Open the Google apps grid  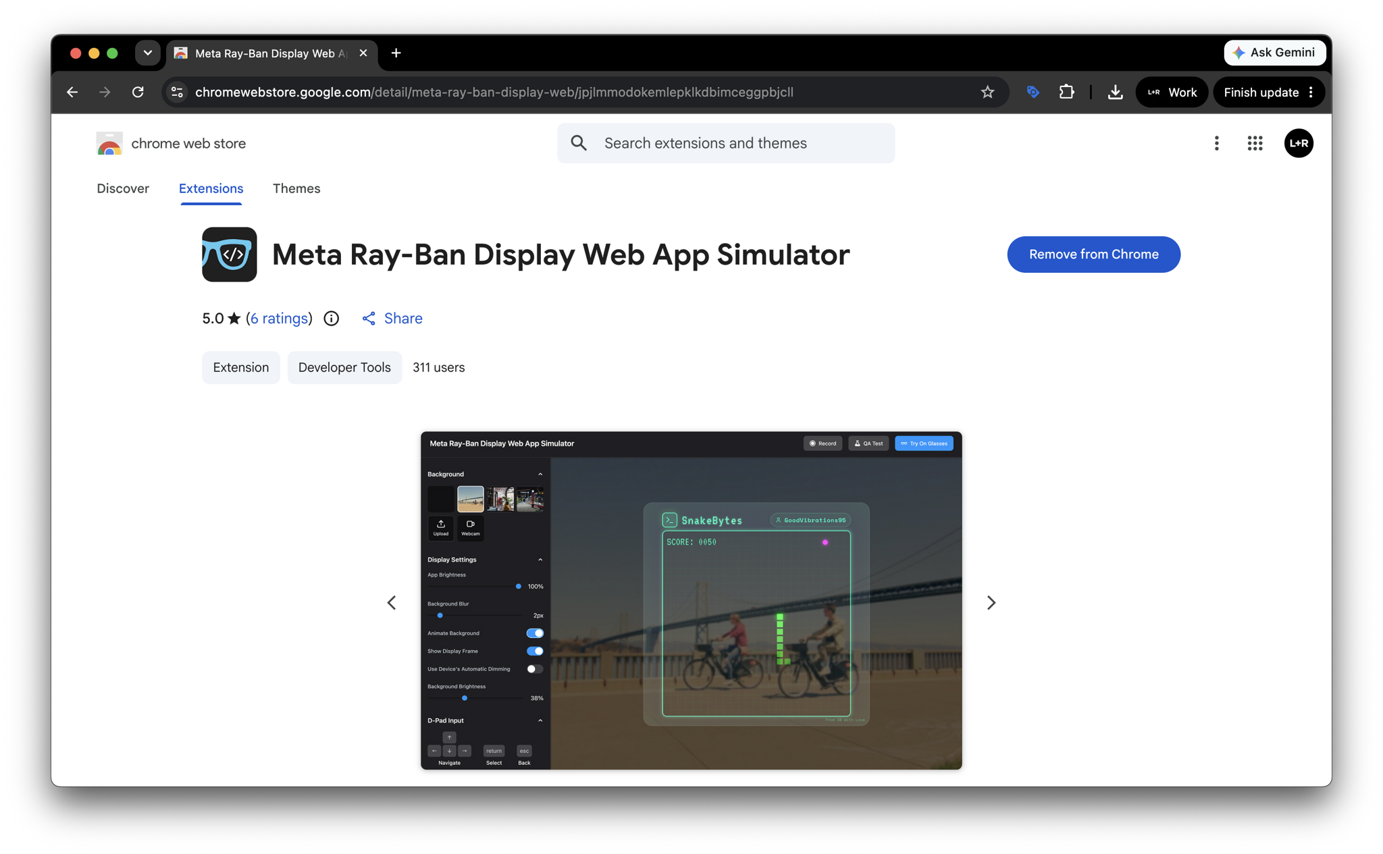(1255, 143)
